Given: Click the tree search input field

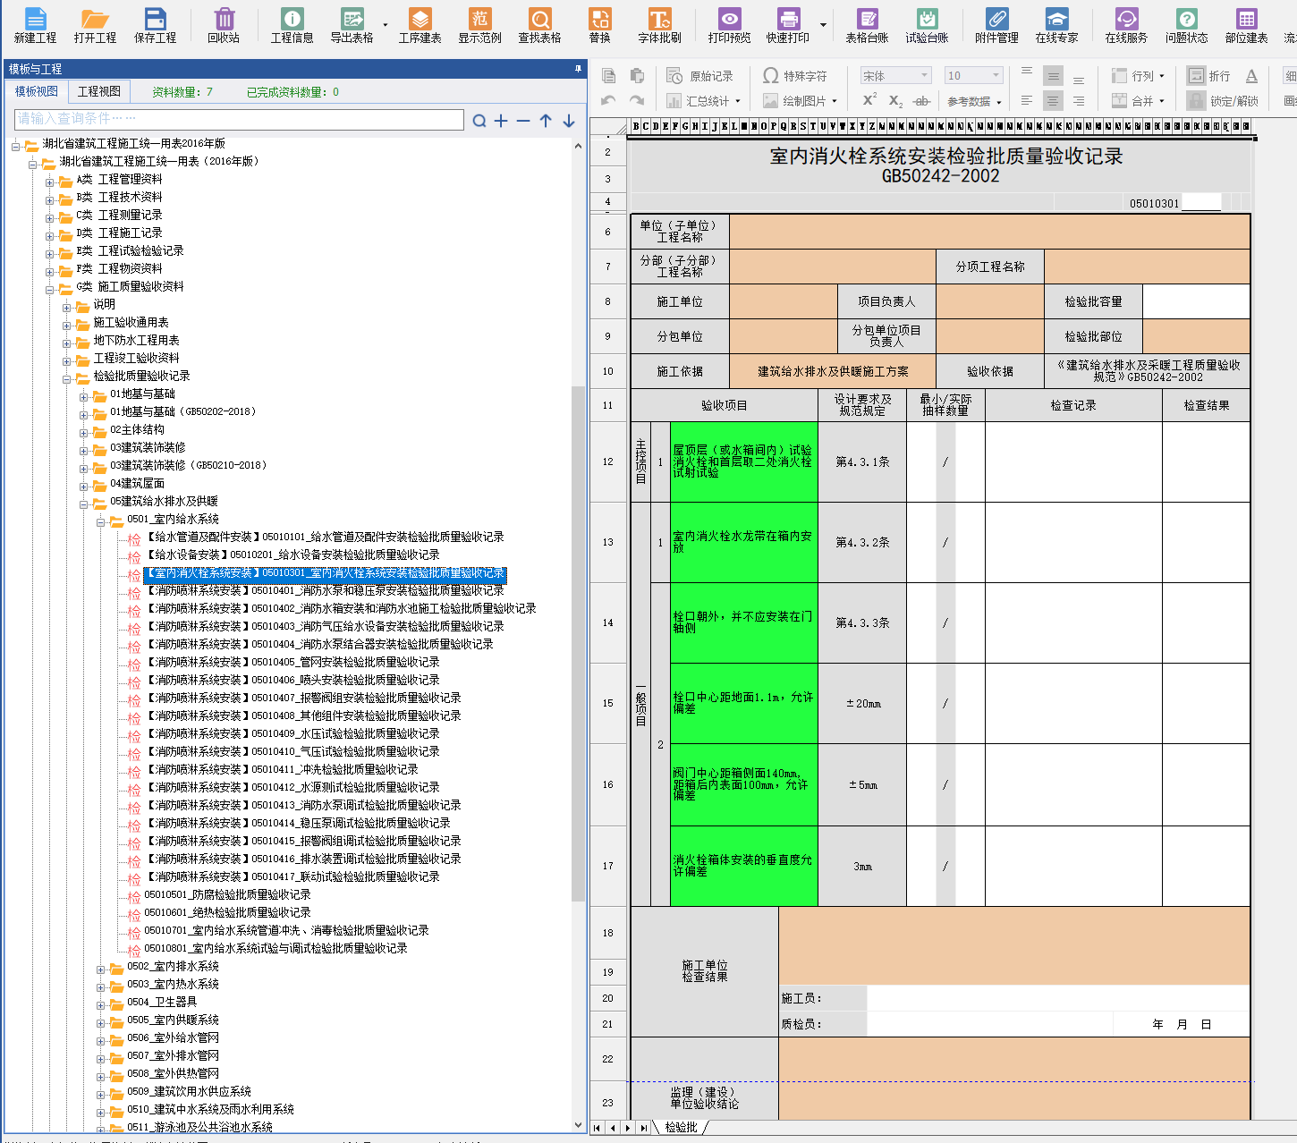Looking at the screenshot, I should (x=239, y=119).
